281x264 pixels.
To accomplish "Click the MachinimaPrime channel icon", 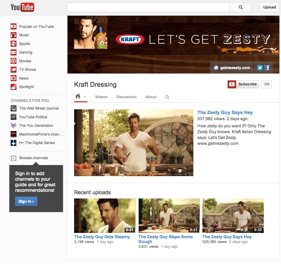I will coord(14,134).
